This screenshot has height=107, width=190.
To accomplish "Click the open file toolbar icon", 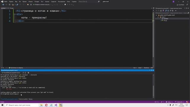I will [13, 5].
